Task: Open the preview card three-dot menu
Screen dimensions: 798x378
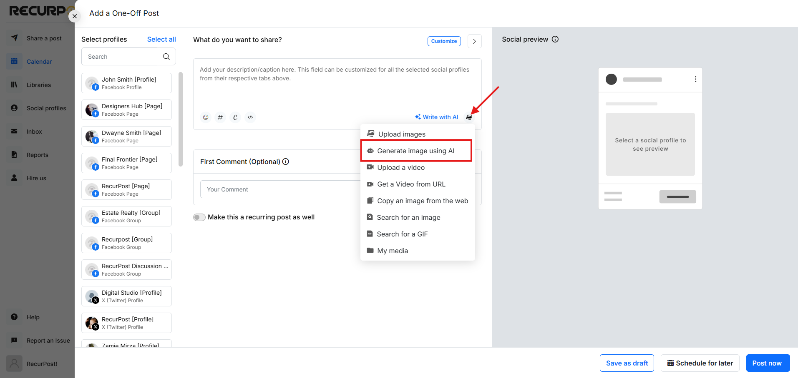Action: click(x=695, y=79)
